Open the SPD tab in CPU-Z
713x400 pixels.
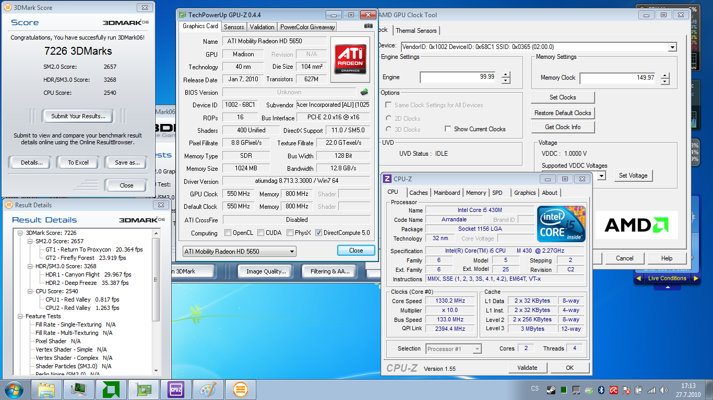497,193
